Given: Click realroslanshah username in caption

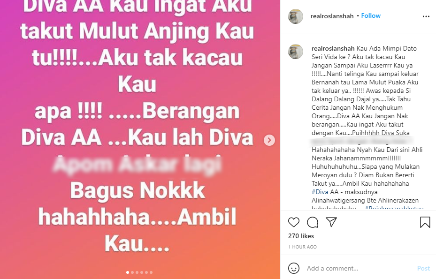Looking at the screenshot, I should point(333,48).
